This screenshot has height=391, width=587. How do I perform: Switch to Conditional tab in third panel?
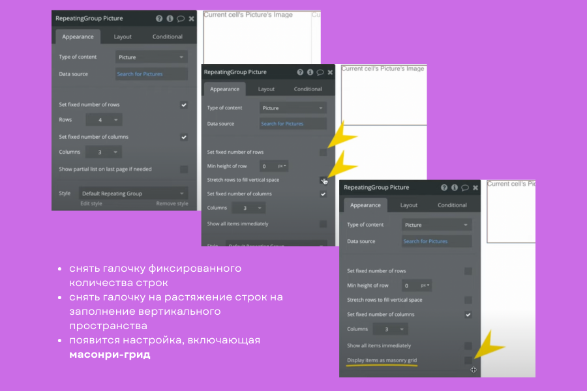click(452, 205)
